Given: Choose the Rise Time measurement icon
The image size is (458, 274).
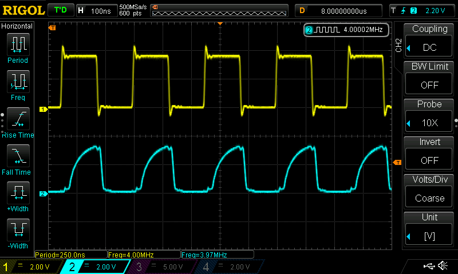Looking at the screenshot, I should tap(18, 119).
